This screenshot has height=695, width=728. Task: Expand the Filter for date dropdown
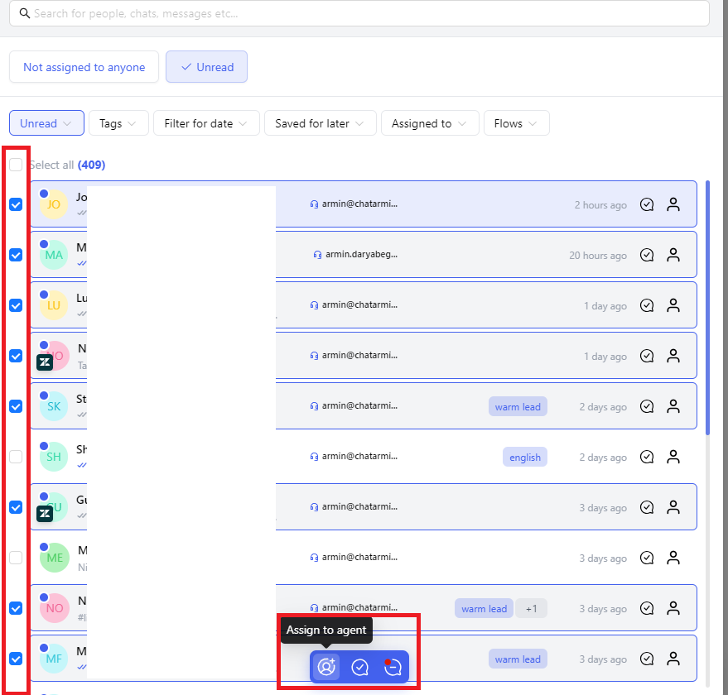206,123
